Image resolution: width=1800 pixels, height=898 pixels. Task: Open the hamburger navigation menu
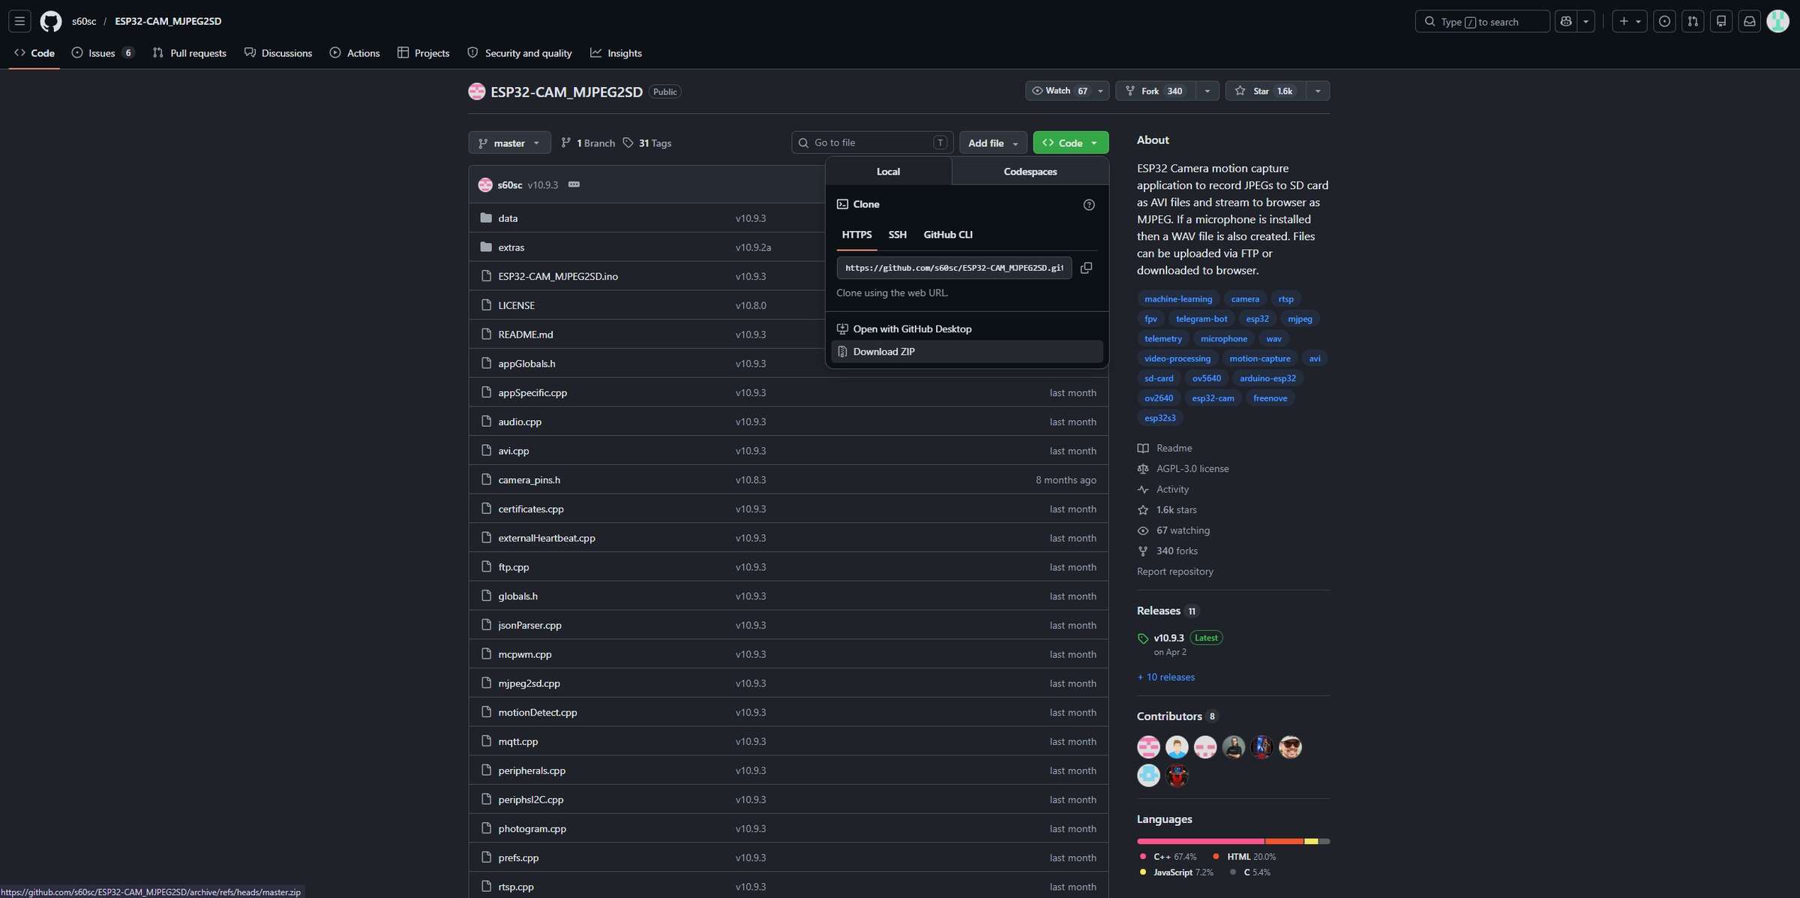point(20,21)
